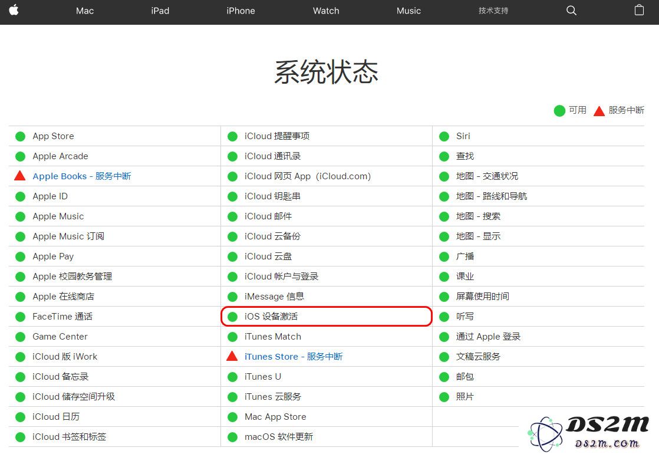Screen dimensions: 659x454
Task: Click the iCloud 储存空间升级 row text
Action: [74, 396]
